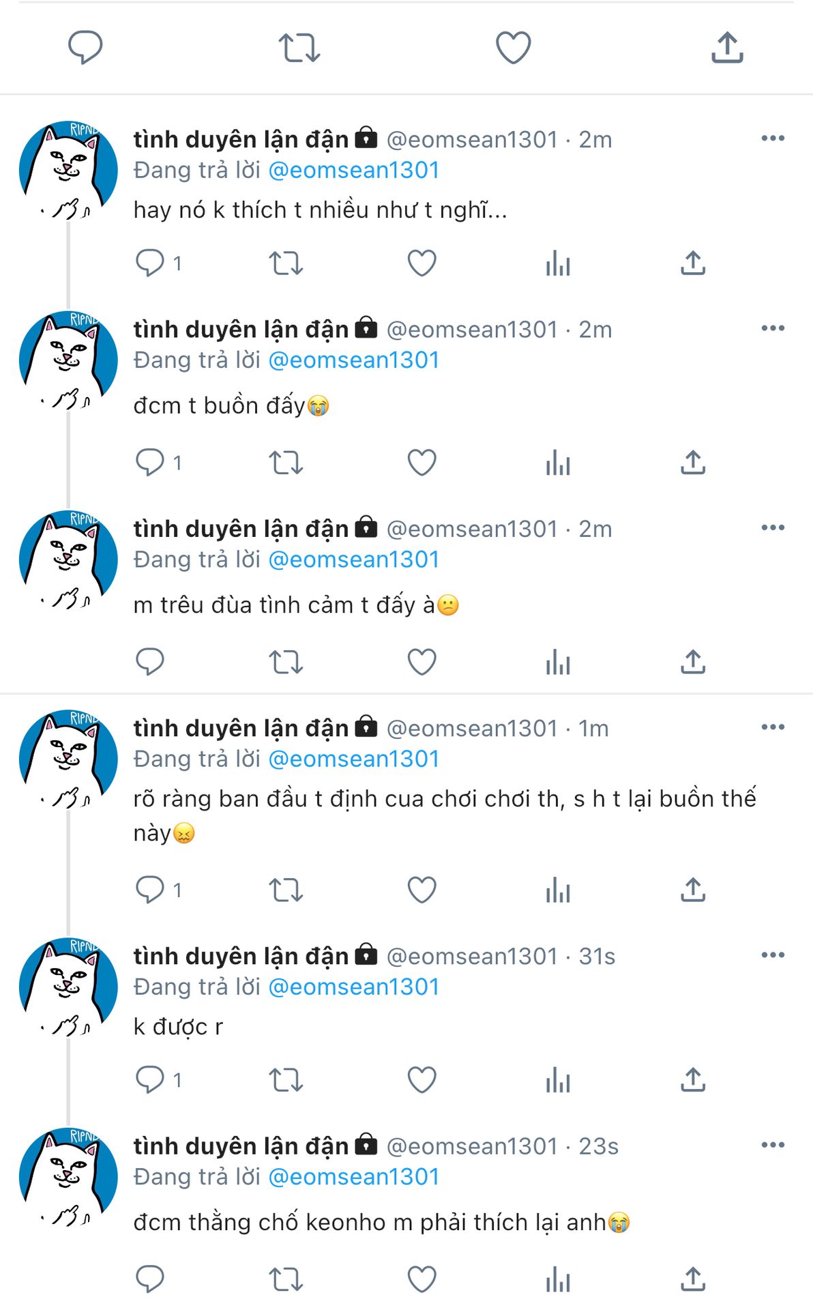The width and height of the screenshot is (813, 1310).
Task: Open more options for 'hay nó k thích' tweet
Action: pyautogui.click(x=773, y=139)
